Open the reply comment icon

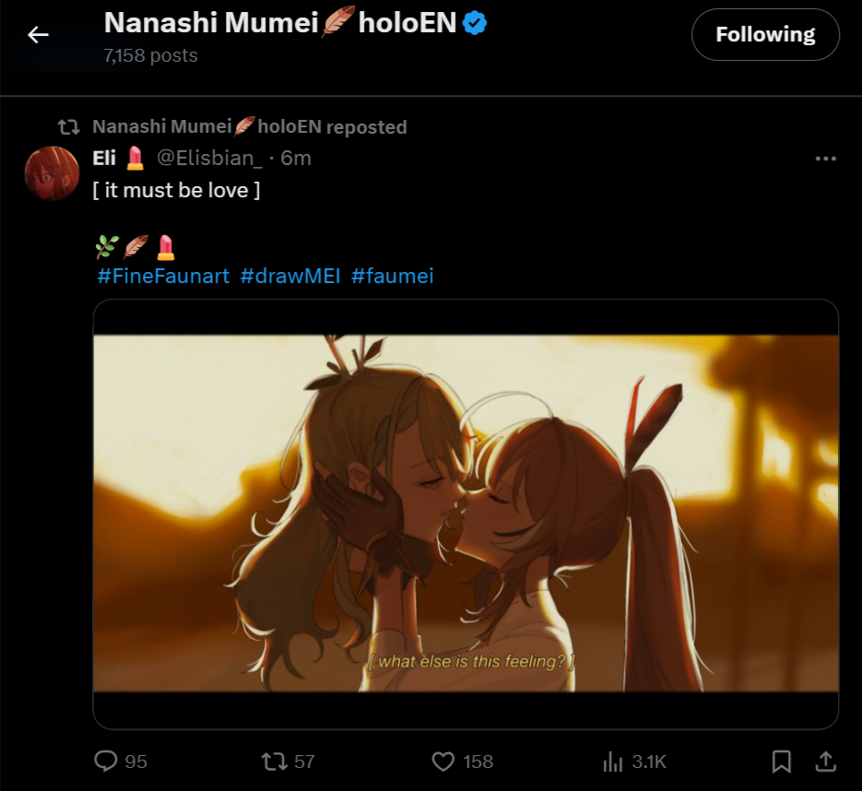coord(105,761)
